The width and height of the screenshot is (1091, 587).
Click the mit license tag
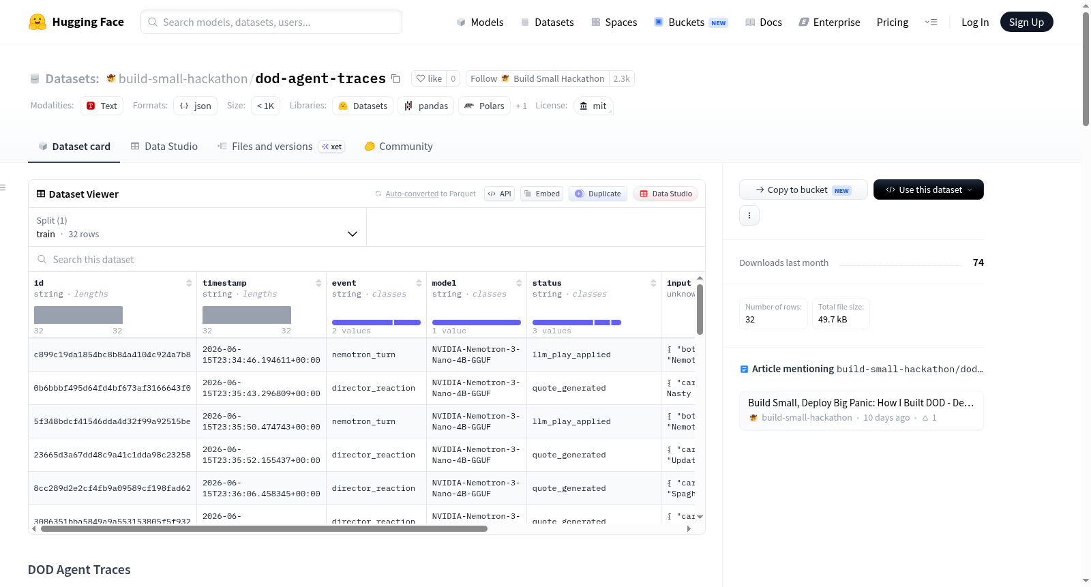(593, 106)
